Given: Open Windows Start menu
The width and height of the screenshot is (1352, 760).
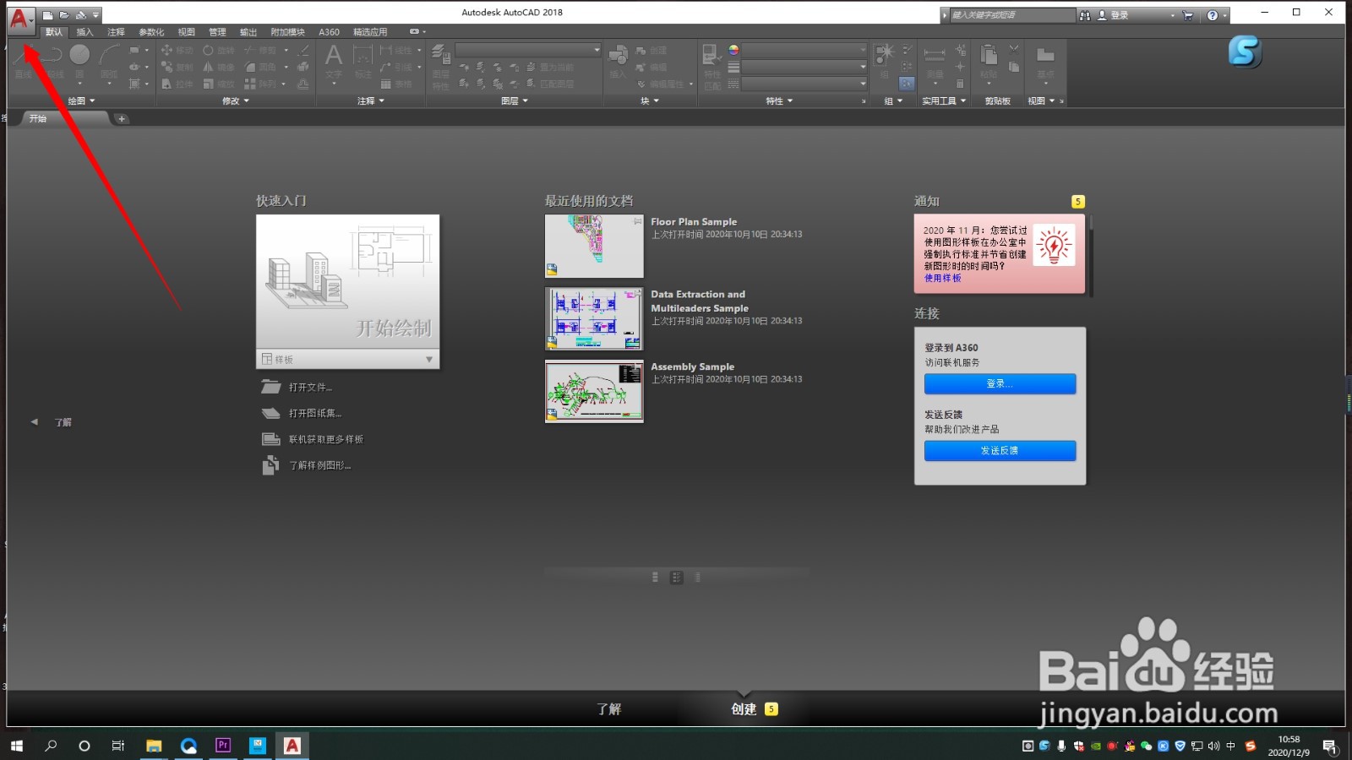Looking at the screenshot, I should tap(17, 746).
